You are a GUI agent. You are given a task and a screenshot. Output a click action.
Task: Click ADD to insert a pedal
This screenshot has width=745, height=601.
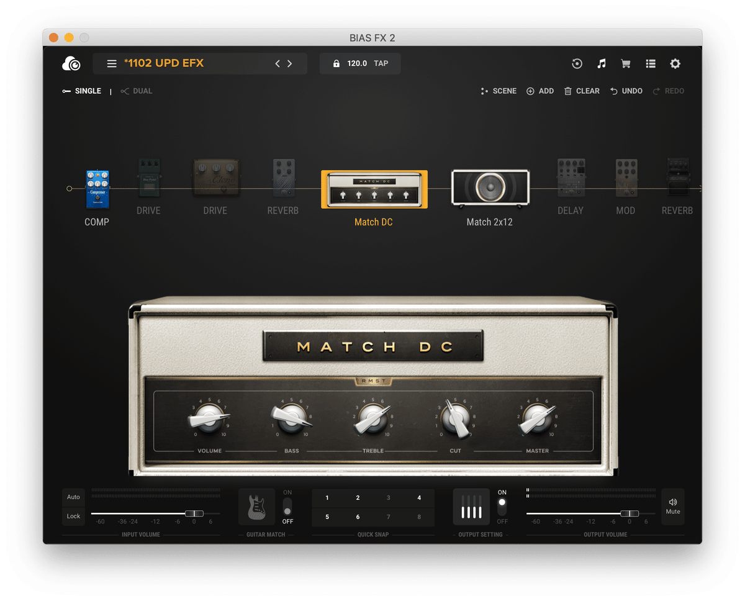click(x=540, y=91)
